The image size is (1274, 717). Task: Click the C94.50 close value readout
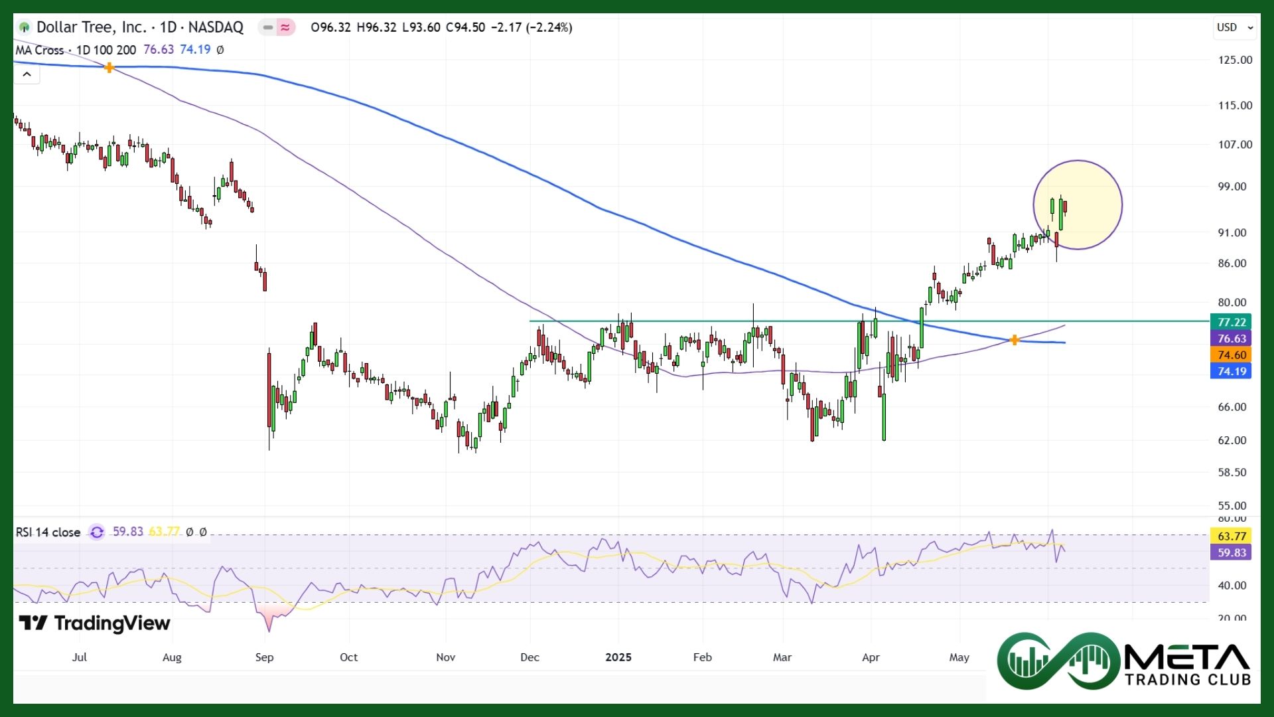(465, 27)
